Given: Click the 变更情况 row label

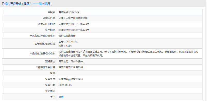Looking at the screenshot, I should point(50,91).
